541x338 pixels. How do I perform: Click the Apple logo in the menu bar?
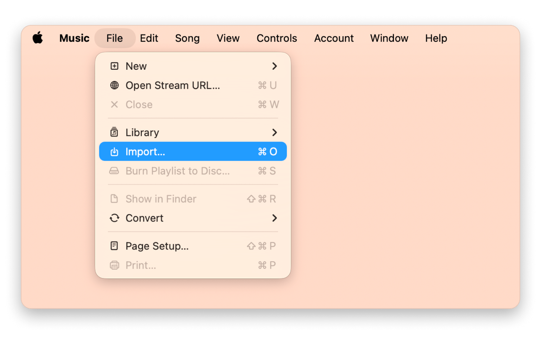click(x=38, y=38)
